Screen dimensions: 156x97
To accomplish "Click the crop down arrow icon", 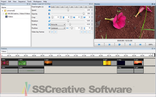I will (x=49, y=17).
